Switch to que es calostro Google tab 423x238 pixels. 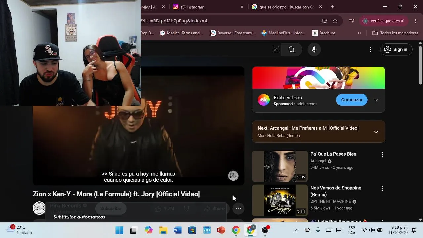click(286, 7)
